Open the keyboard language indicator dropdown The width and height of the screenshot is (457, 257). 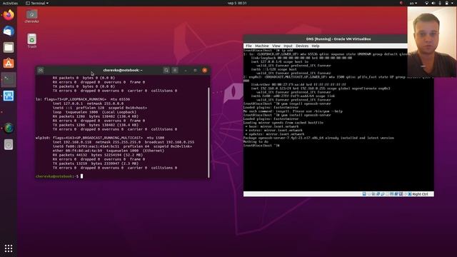click(413, 3)
